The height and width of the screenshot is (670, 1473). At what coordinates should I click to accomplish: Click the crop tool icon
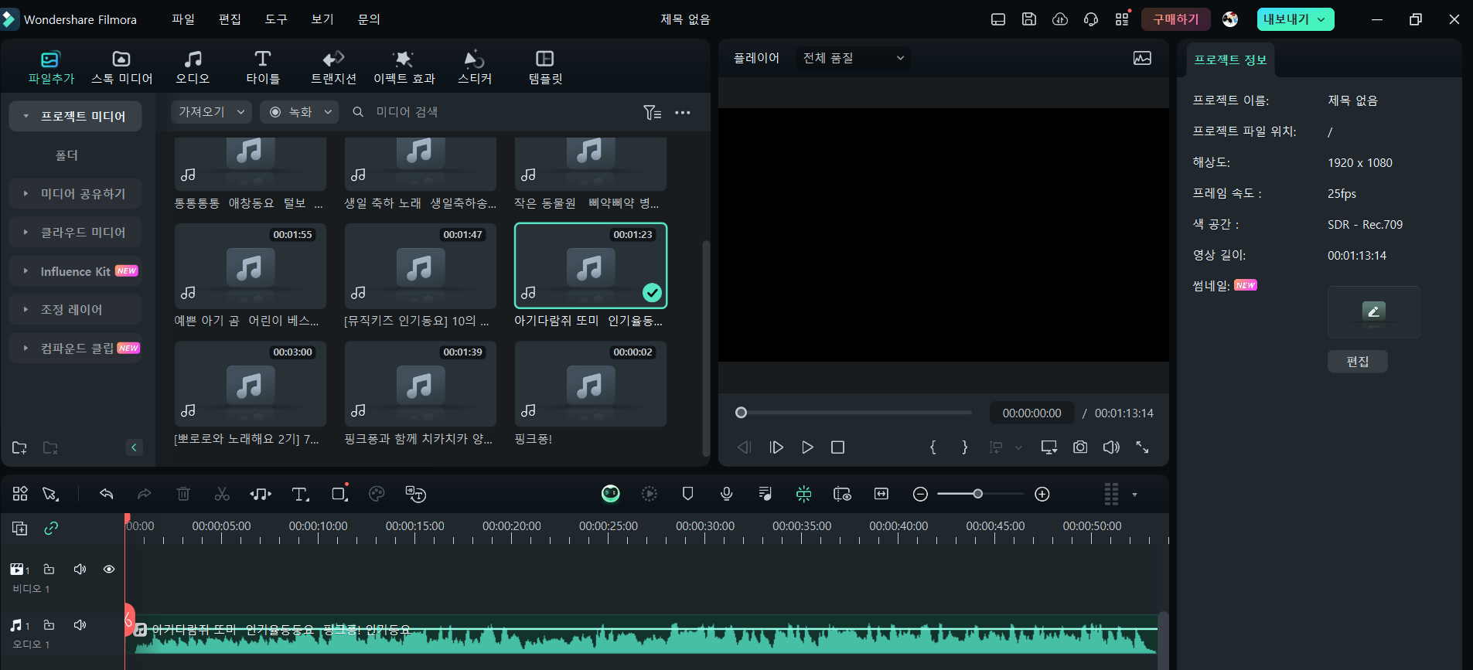[x=339, y=494]
